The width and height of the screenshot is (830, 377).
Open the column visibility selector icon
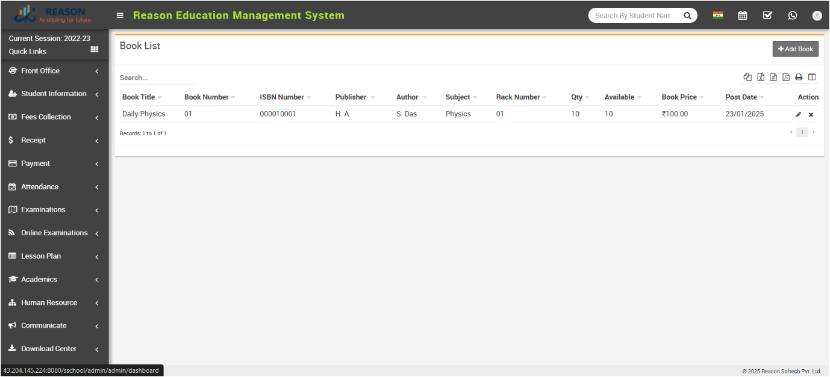click(812, 77)
